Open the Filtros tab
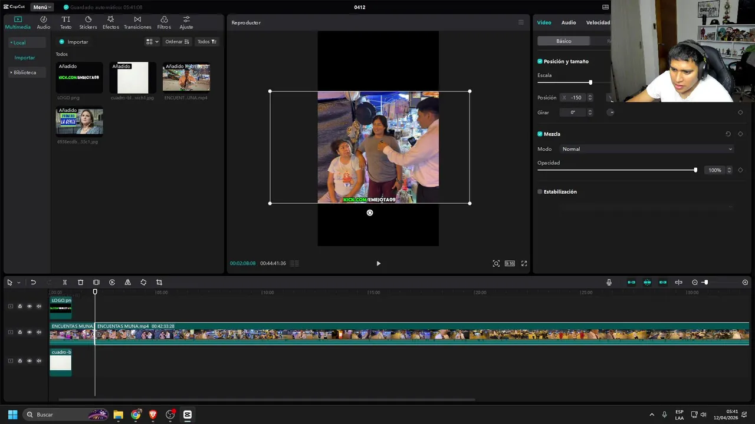Viewport: 755px width, 424px height. pos(164,22)
